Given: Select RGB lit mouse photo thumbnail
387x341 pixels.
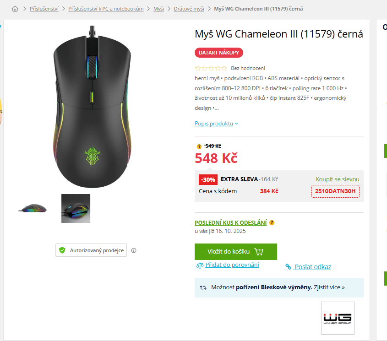Looking at the screenshot, I should click(x=76, y=209).
